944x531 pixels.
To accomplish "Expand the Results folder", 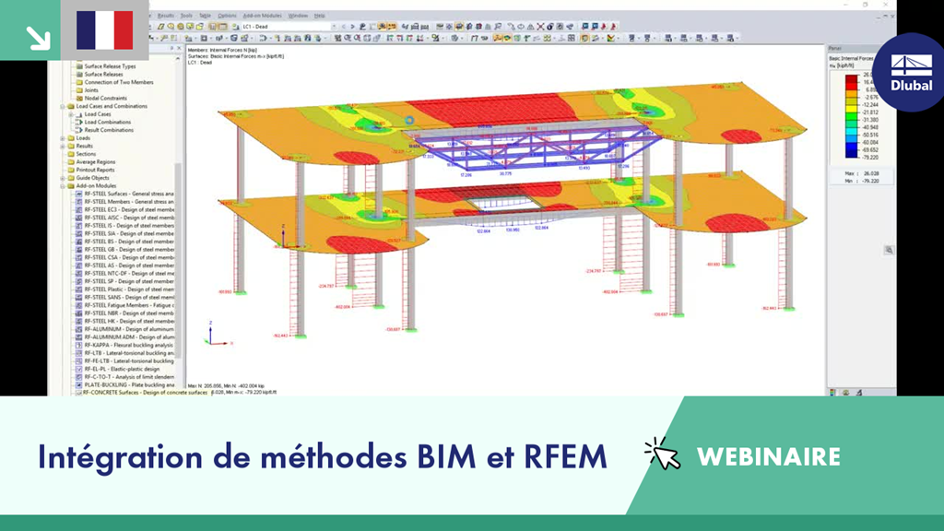I will click(63, 146).
